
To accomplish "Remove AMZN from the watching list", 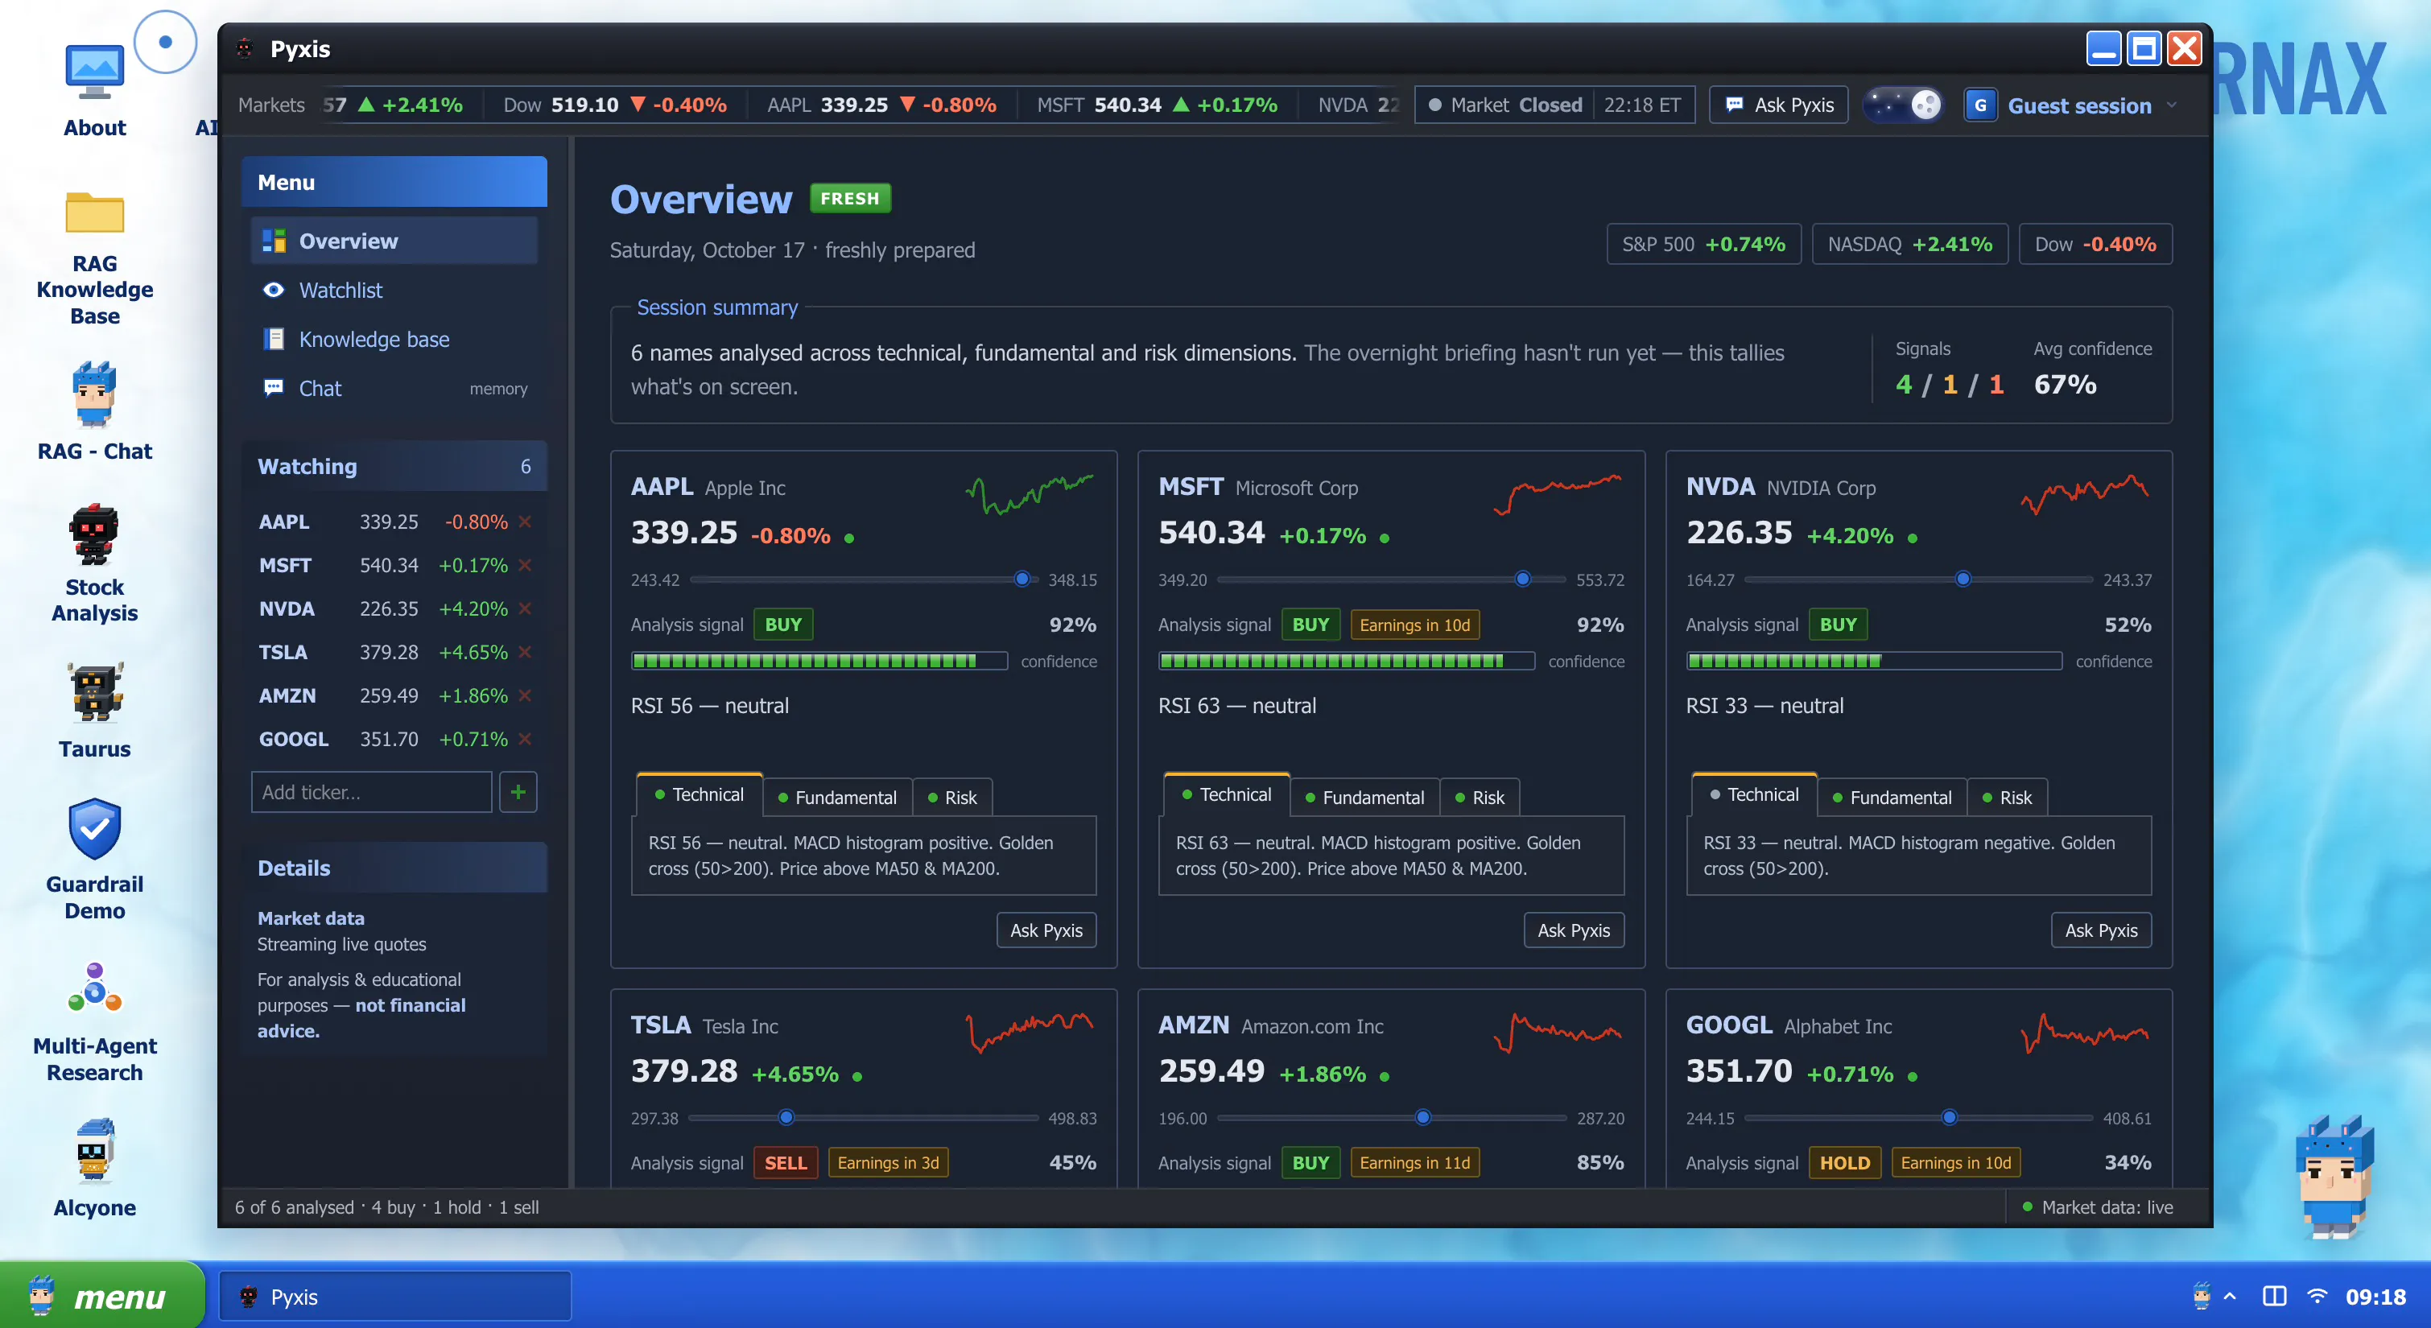I will pos(525,695).
